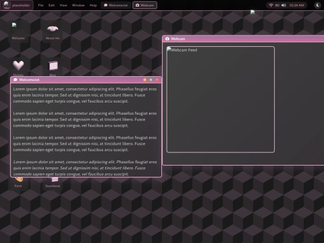Click the first Lorem ipsum paragraph
The width and height of the screenshot is (324, 243).
coord(85,95)
